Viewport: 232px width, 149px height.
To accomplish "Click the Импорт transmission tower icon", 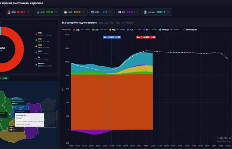I will point(145,12).
